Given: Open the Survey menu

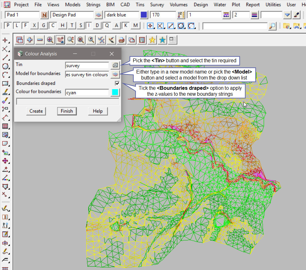Looking at the screenshot, I should click(x=157, y=5).
